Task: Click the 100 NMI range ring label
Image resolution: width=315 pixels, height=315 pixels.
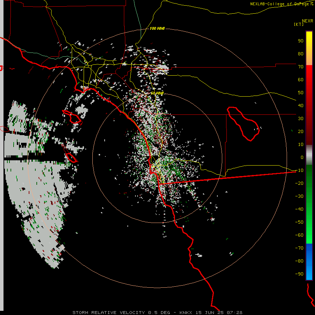Action: point(157,29)
